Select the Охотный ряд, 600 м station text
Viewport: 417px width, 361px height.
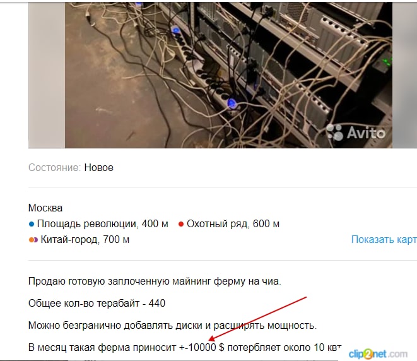[x=233, y=223]
